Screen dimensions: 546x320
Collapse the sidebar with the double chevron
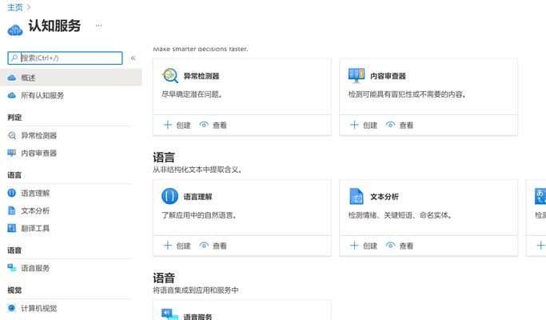133,58
